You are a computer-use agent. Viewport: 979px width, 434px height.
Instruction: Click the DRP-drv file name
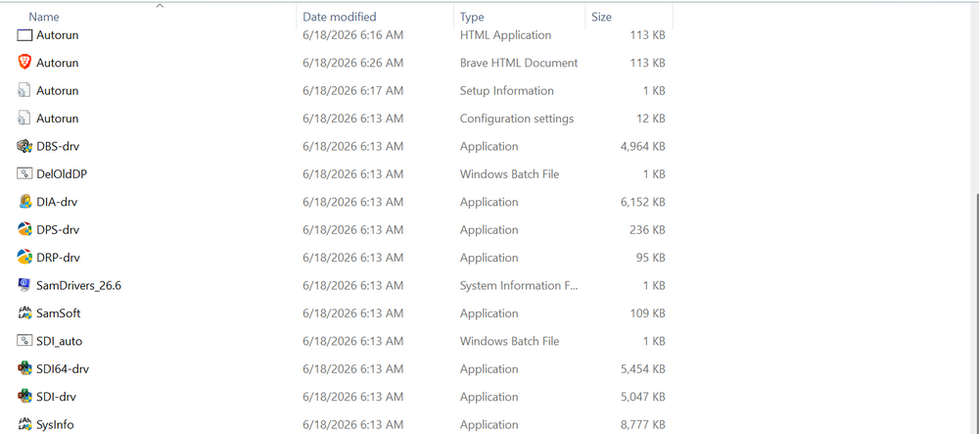(58, 258)
